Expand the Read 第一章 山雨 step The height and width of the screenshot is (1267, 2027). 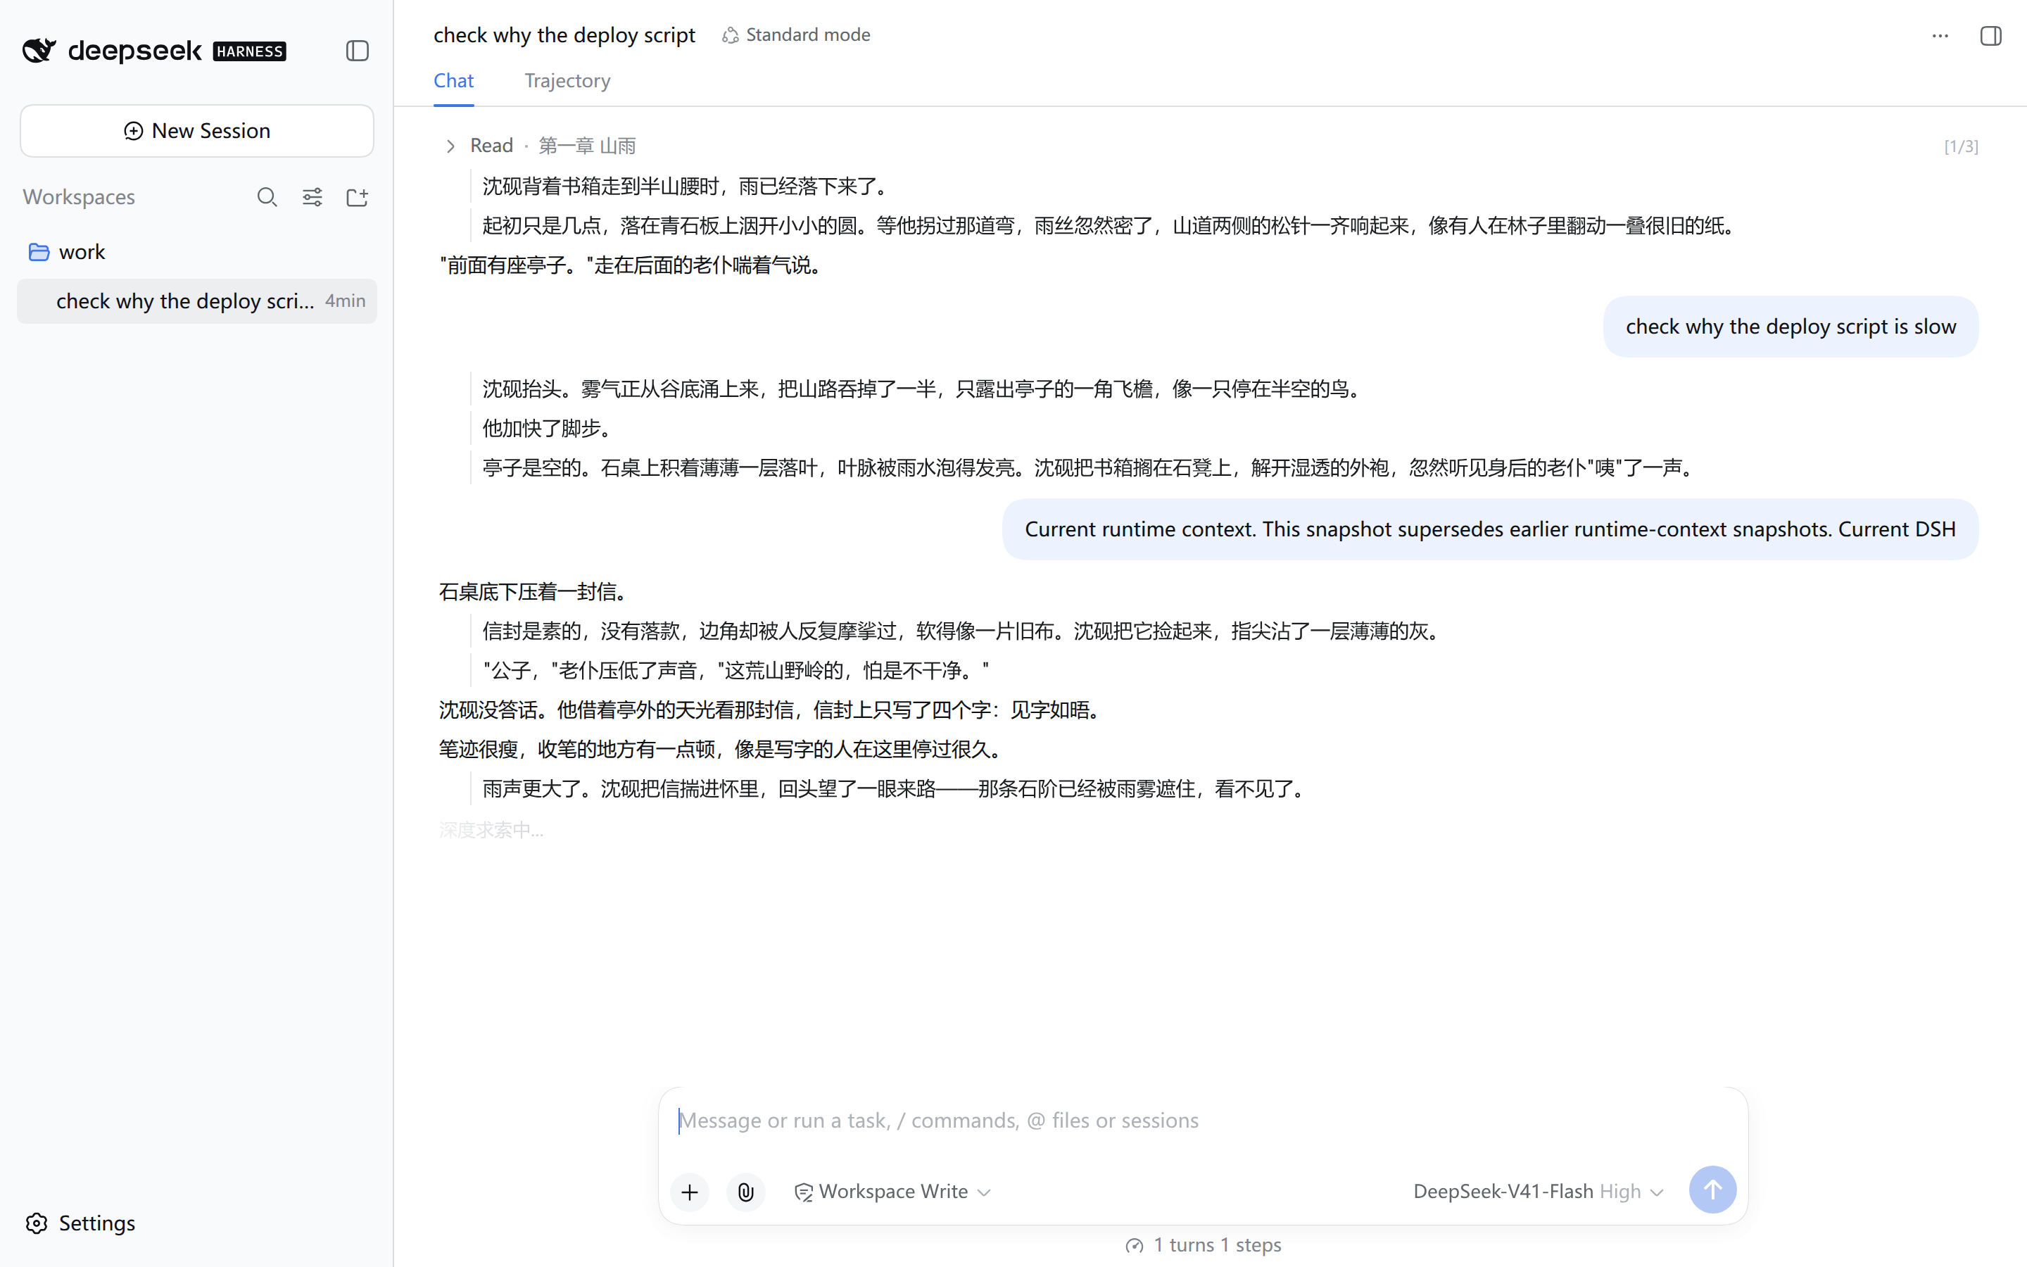(x=450, y=146)
